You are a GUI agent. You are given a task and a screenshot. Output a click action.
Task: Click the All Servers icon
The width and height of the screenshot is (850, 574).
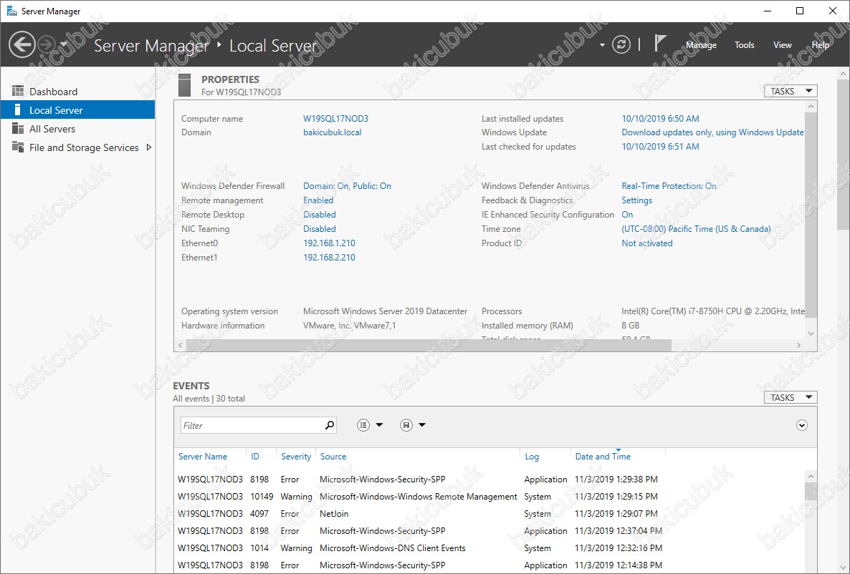click(18, 128)
